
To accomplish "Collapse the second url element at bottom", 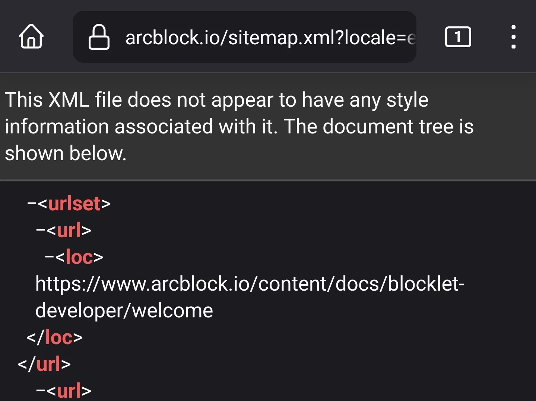I will (x=41, y=391).
